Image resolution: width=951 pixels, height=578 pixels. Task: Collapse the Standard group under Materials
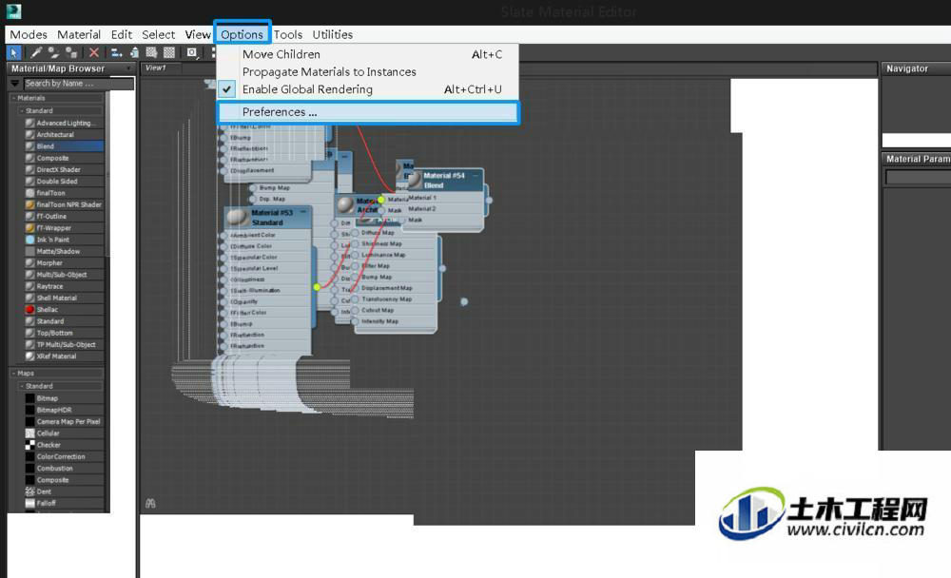tap(21, 111)
